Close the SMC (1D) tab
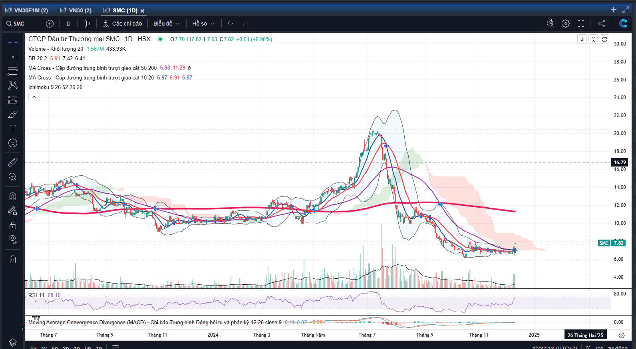 (142, 11)
